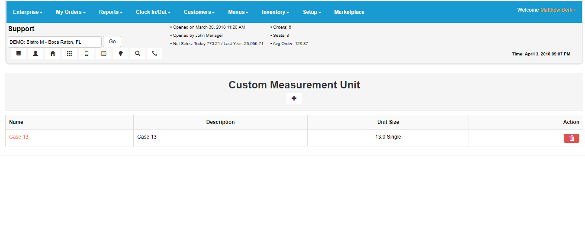Click the Time: April 3, 2018 text
Viewport: 585px width, 243px height.
(x=541, y=54)
